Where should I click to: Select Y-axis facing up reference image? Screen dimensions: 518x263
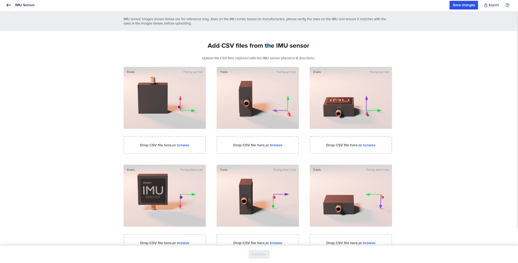(258, 98)
